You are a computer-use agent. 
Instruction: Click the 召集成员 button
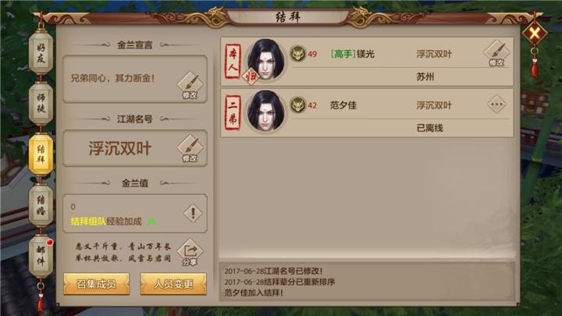pos(97,284)
